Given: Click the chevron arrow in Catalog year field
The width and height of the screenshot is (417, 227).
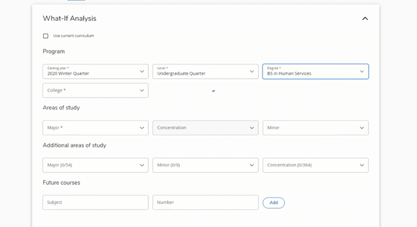Looking at the screenshot, I should pyautogui.click(x=142, y=72).
